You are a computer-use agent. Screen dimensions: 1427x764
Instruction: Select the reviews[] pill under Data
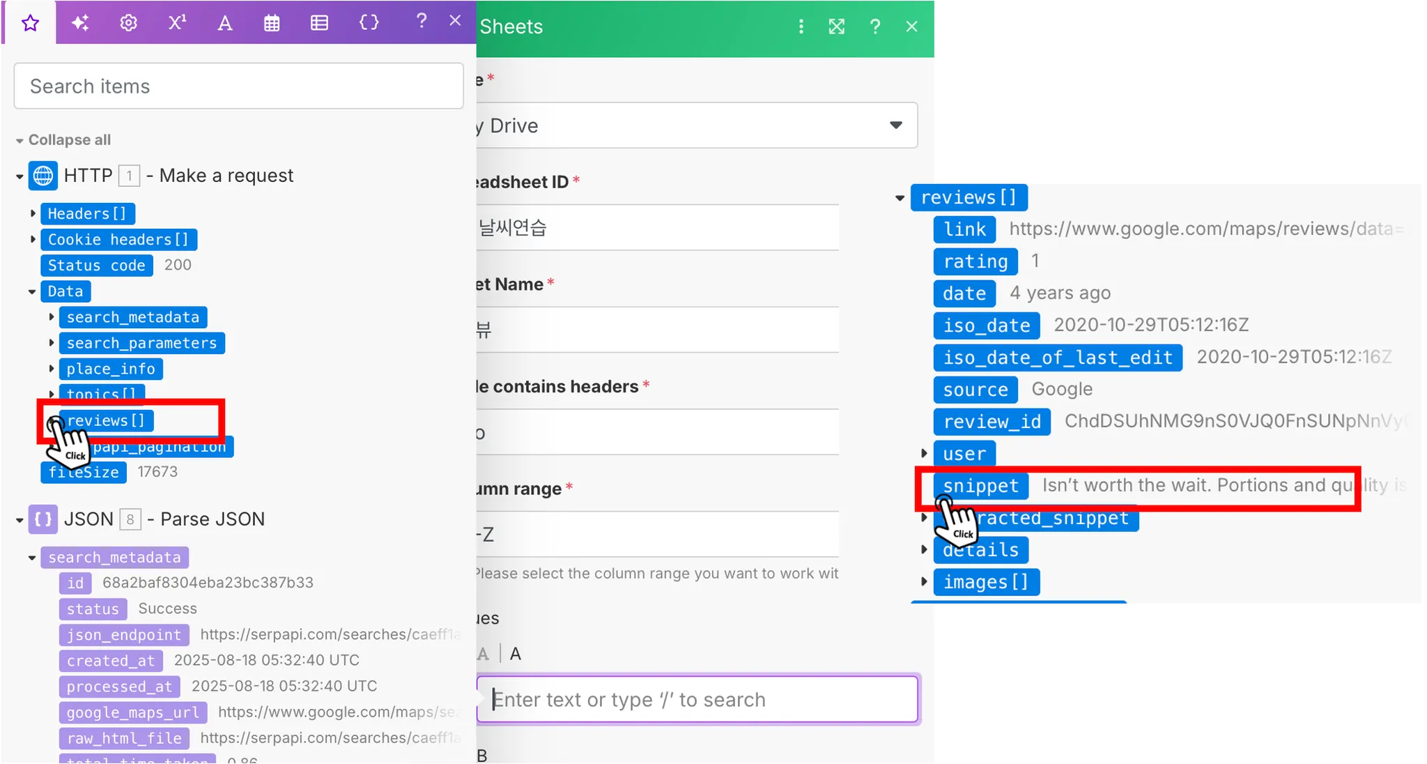click(x=106, y=420)
